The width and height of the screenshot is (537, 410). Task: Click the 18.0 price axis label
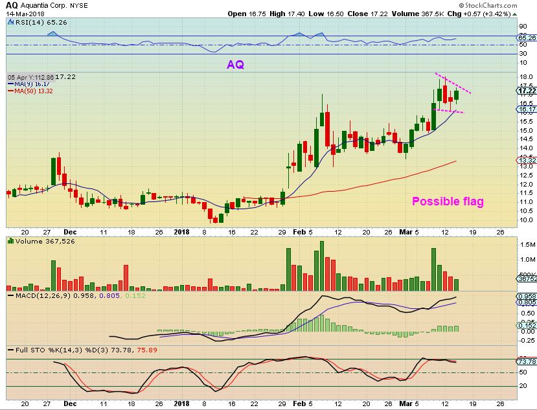tap(526, 76)
